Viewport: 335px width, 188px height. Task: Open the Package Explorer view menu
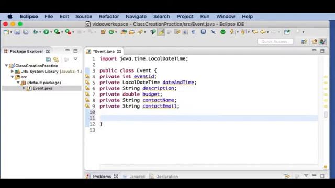(x=75, y=59)
